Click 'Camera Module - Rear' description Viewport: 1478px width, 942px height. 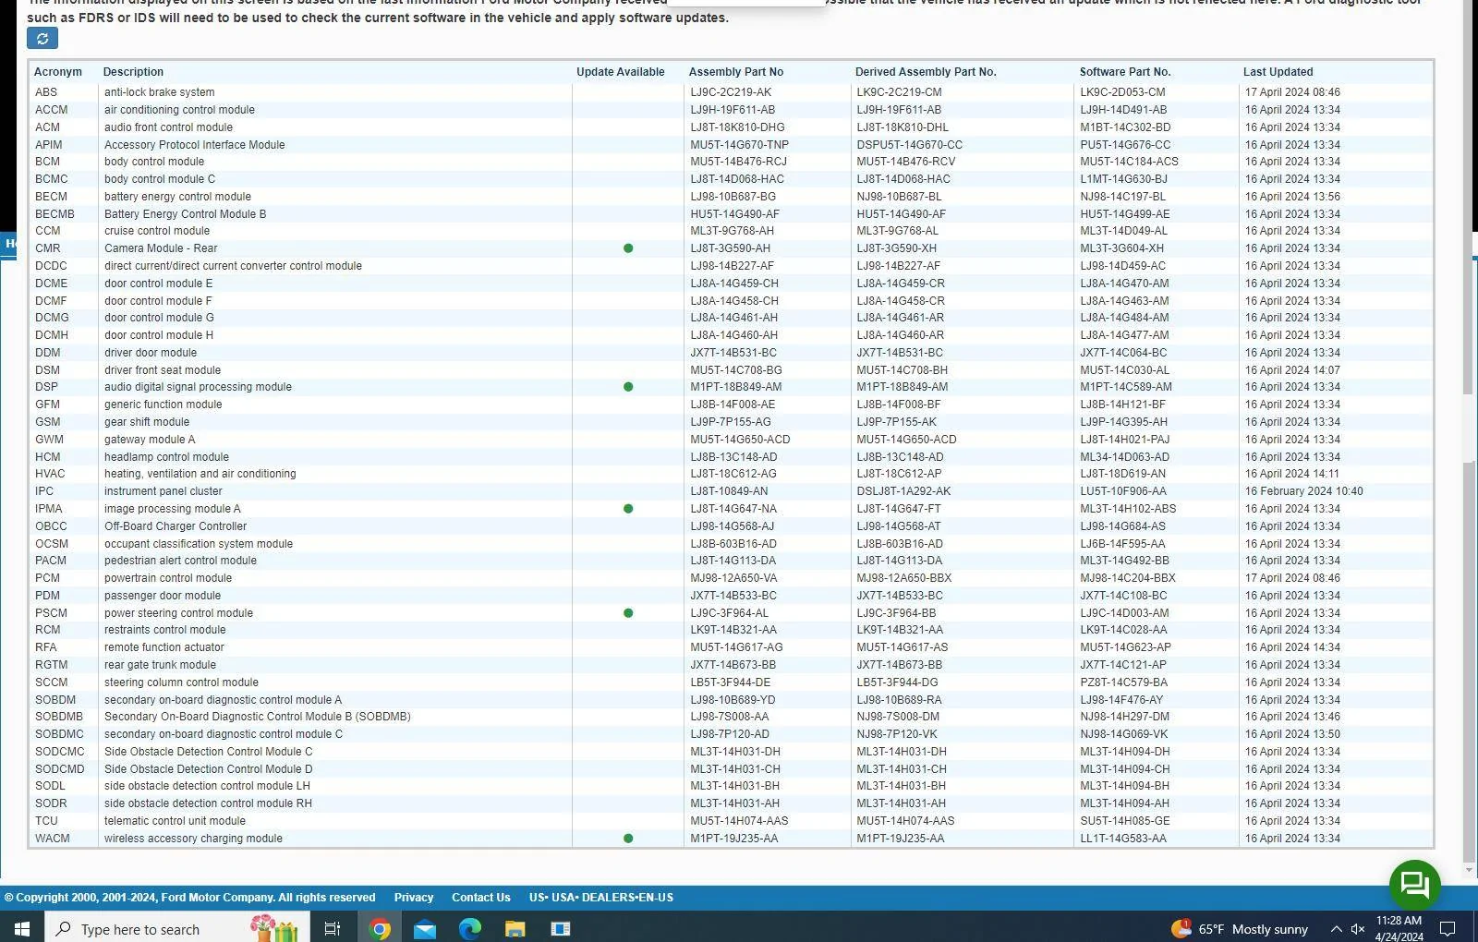161,248
